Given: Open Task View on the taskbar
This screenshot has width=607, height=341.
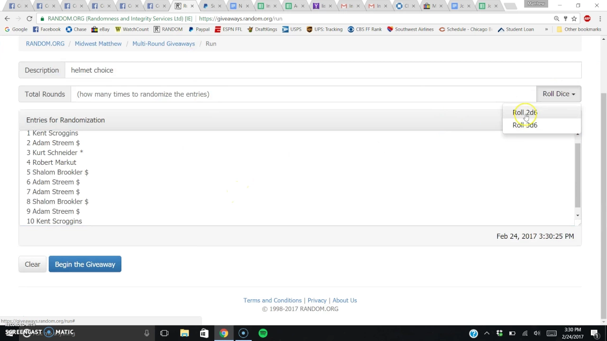Looking at the screenshot, I should [x=164, y=333].
